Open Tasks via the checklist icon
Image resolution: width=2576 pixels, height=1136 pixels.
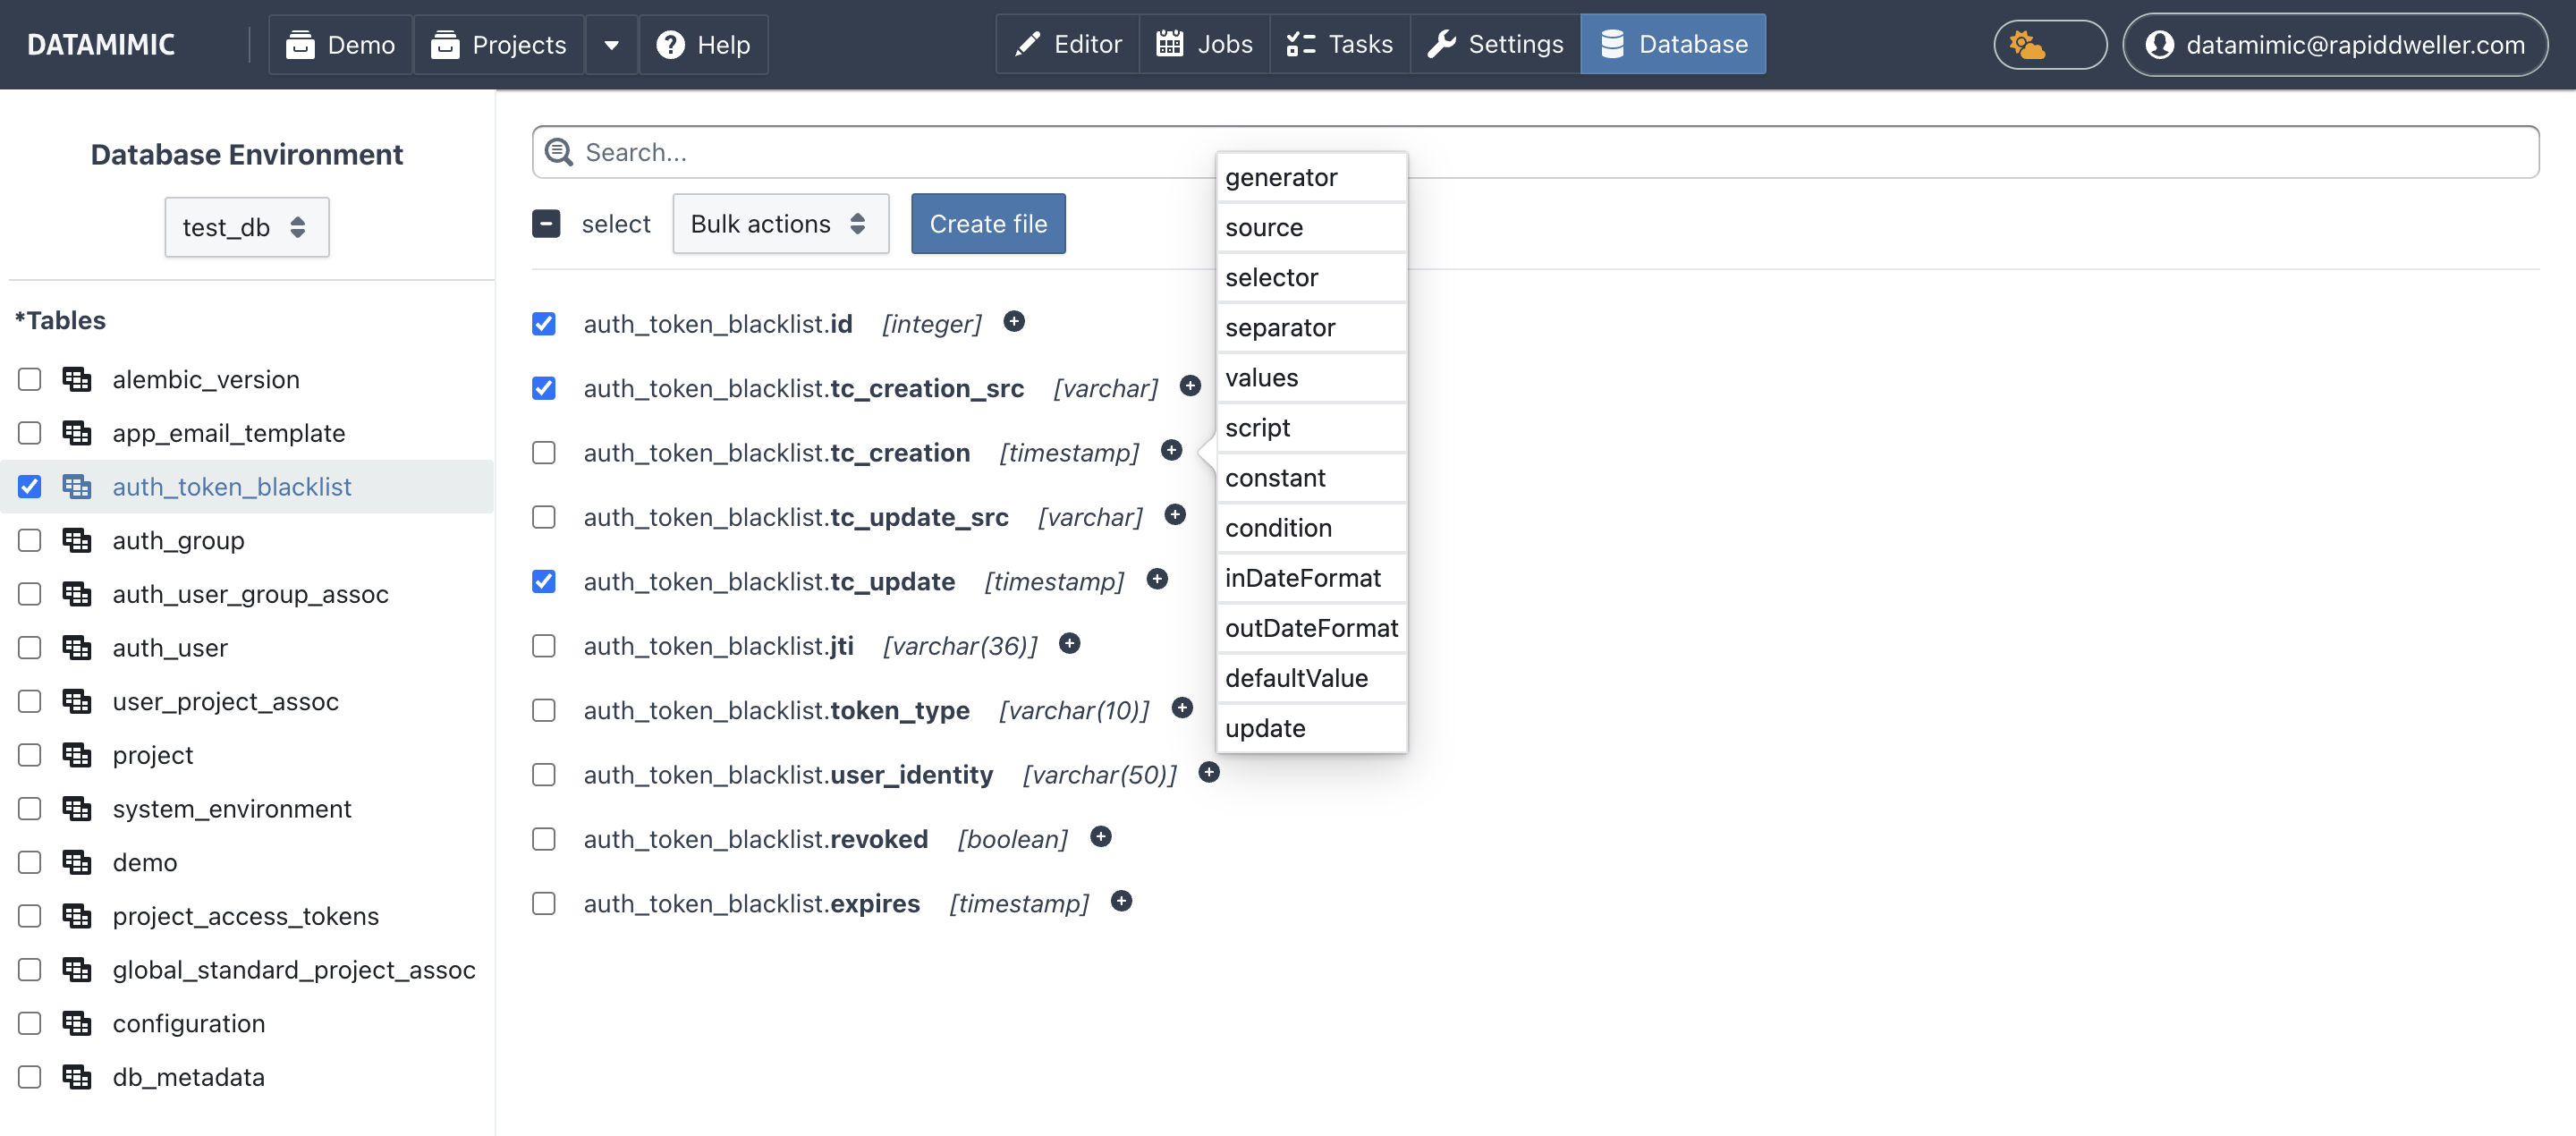1302,43
